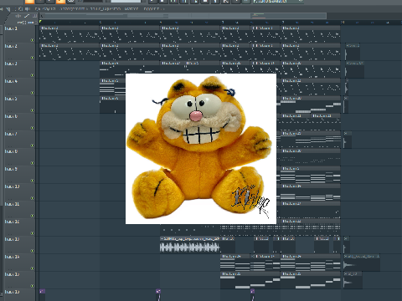Select the Track 11 header label
402x301 pixels.
12,204
